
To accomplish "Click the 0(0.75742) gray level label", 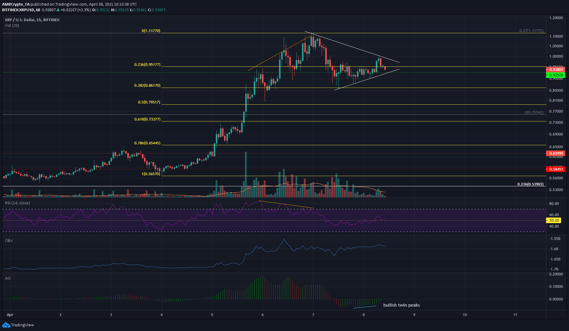I will pos(534,112).
